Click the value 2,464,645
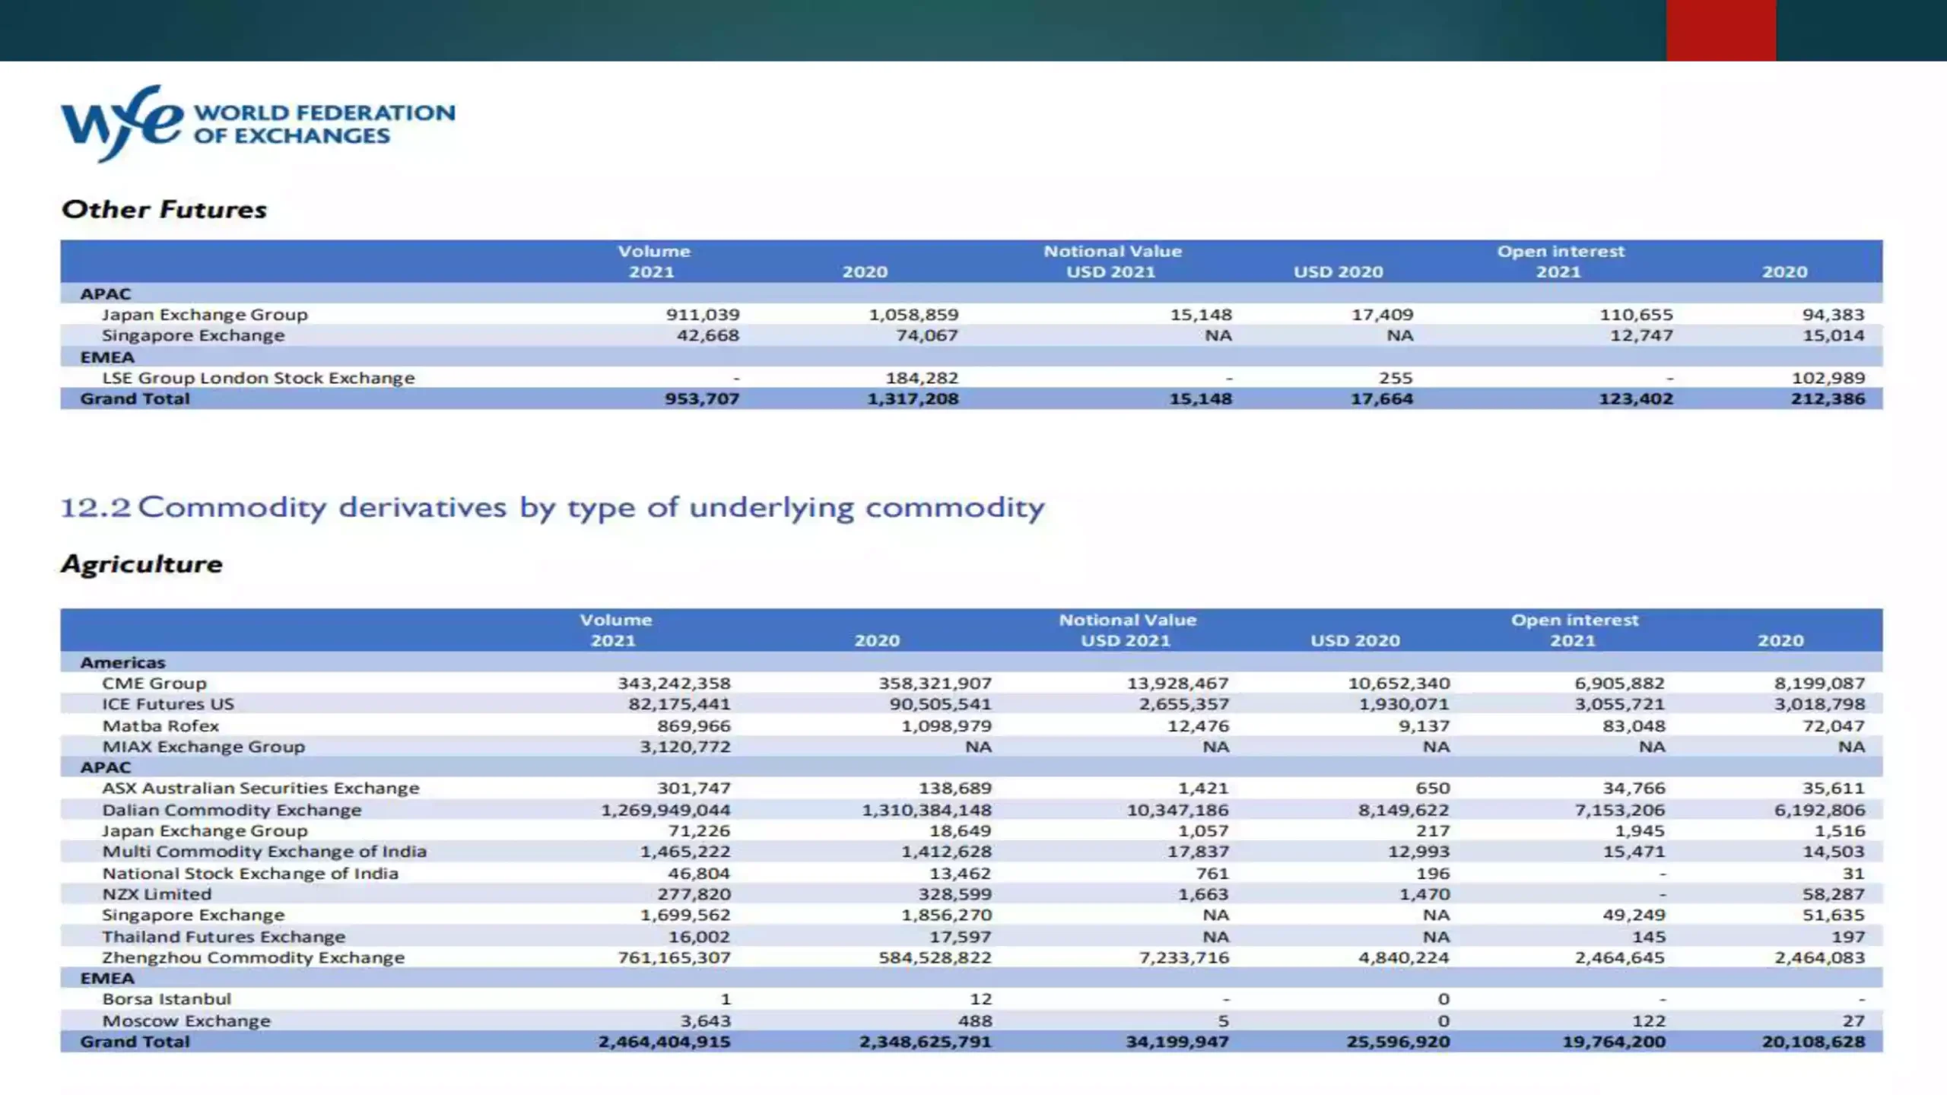Screen dimensions: 1947x1095 (1619, 957)
